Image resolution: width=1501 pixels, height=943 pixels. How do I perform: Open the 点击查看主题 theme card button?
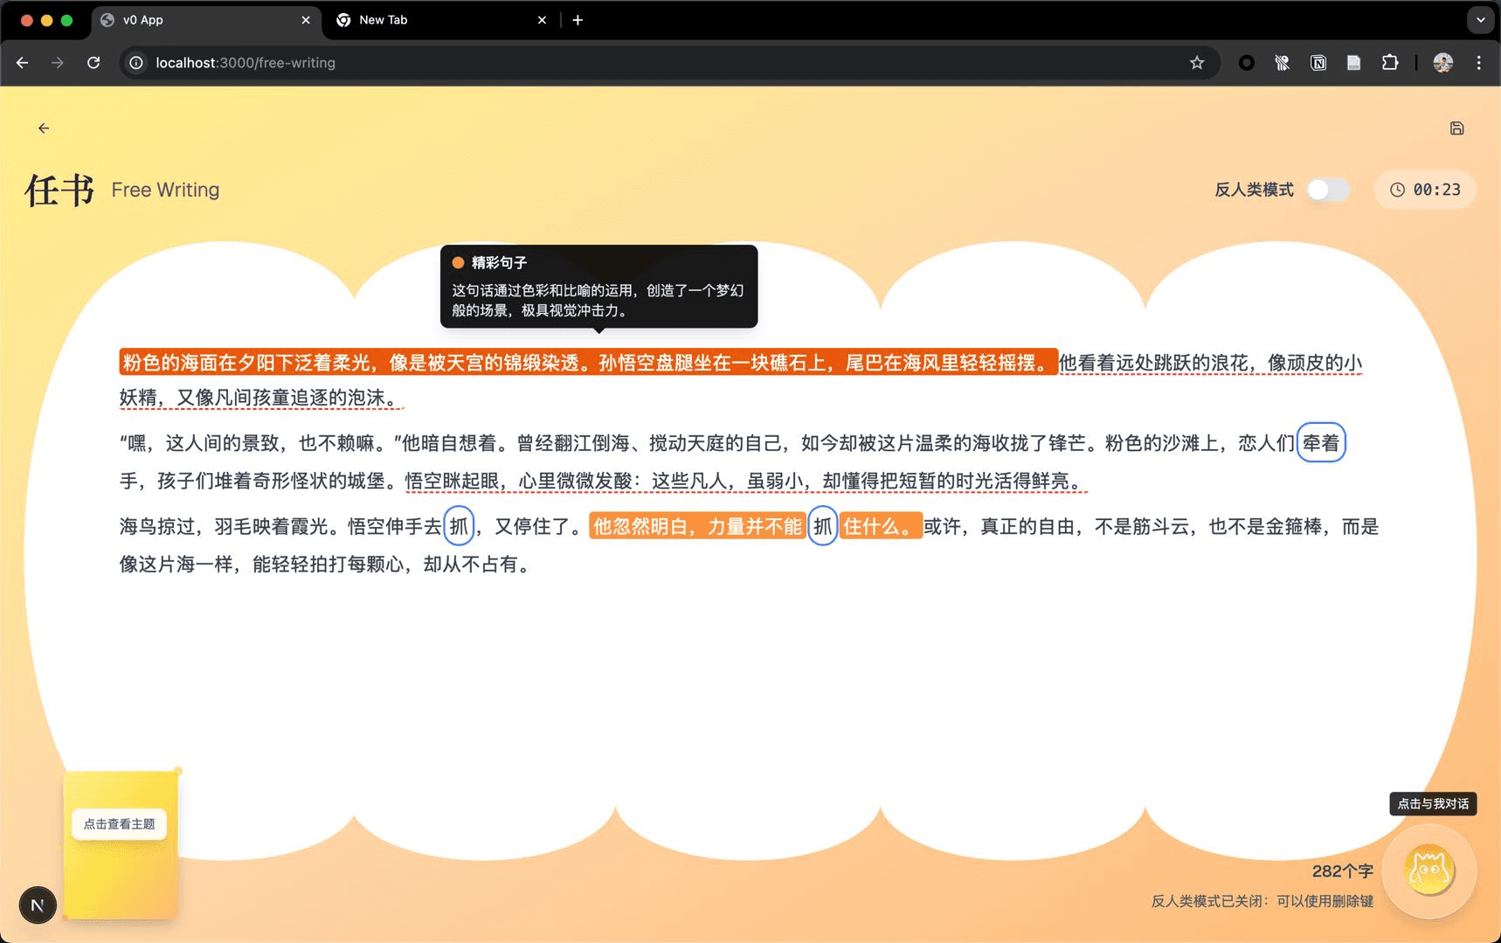[x=120, y=824]
